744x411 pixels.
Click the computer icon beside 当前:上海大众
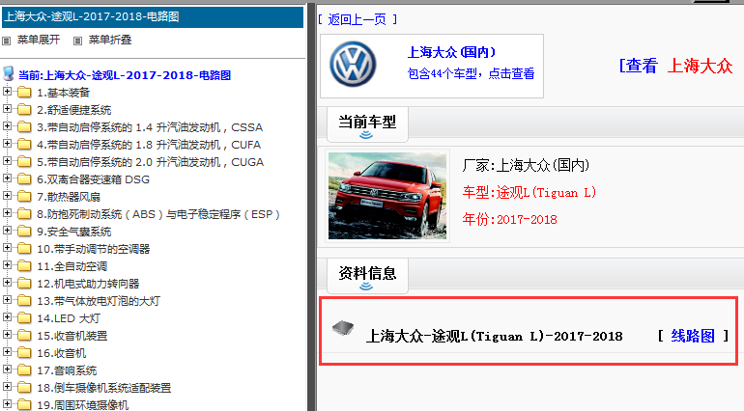tap(8, 73)
